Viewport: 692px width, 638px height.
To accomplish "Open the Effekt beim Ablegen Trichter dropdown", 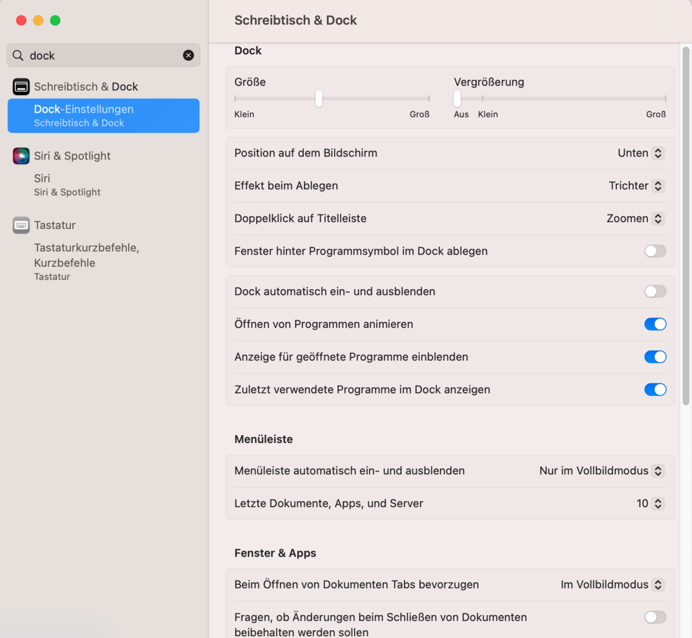I will [x=637, y=186].
